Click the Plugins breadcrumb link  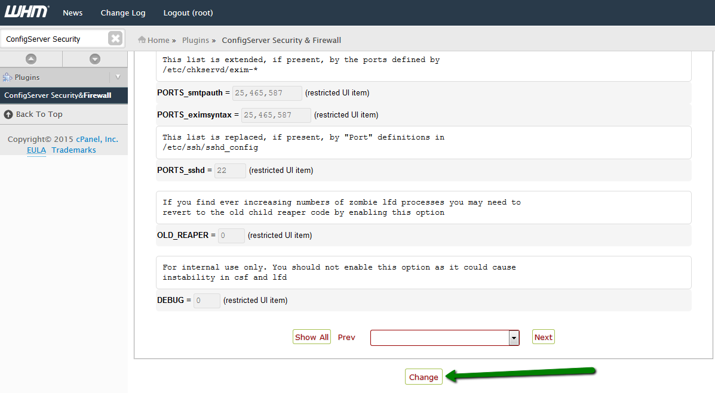(195, 40)
